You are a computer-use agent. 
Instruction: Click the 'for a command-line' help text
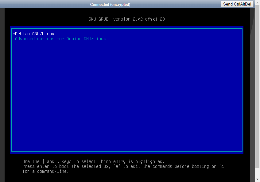[46, 171]
